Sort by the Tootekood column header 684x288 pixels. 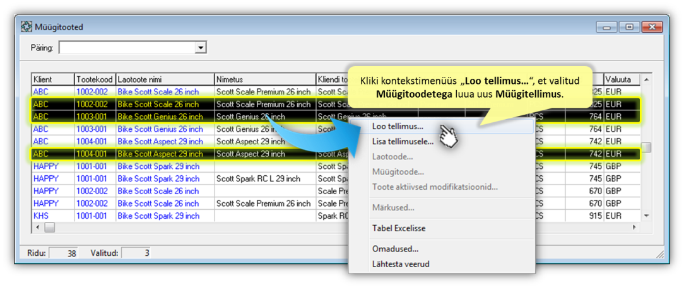(x=95, y=80)
